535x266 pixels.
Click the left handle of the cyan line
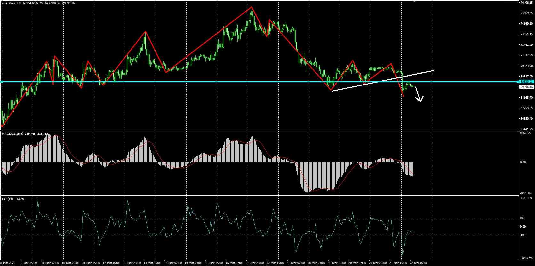(x=1, y=82)
